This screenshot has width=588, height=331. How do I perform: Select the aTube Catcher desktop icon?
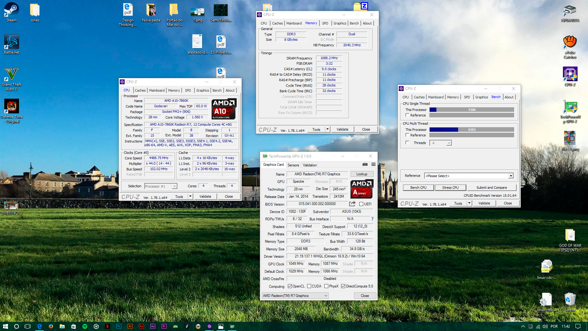click(x=570, y=47)
